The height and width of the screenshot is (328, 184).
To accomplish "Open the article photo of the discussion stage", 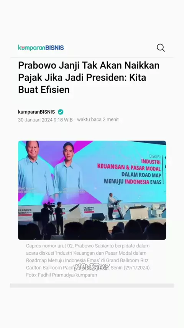I will (x=92, y=190).
